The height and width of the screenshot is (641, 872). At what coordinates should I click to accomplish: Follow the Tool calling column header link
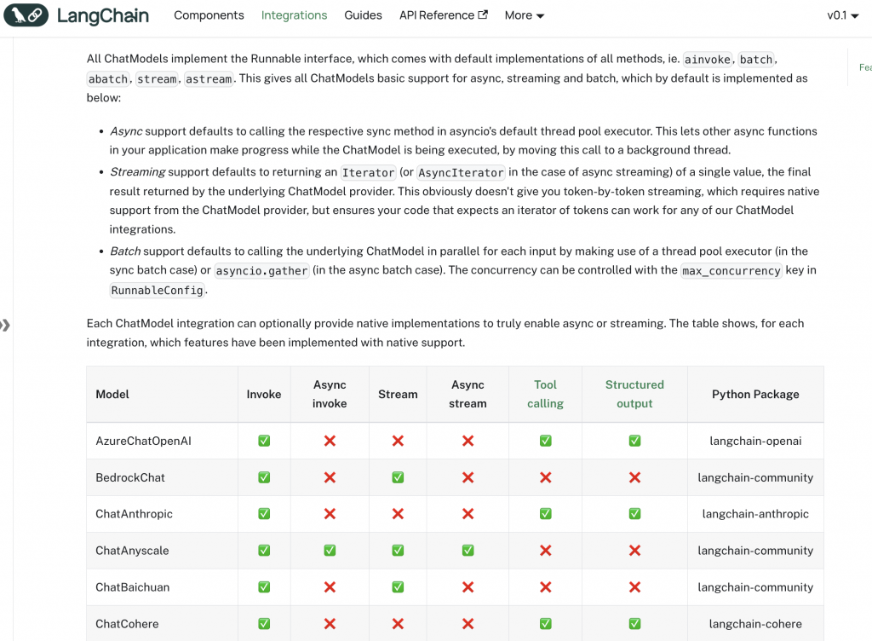coord(545,394)
